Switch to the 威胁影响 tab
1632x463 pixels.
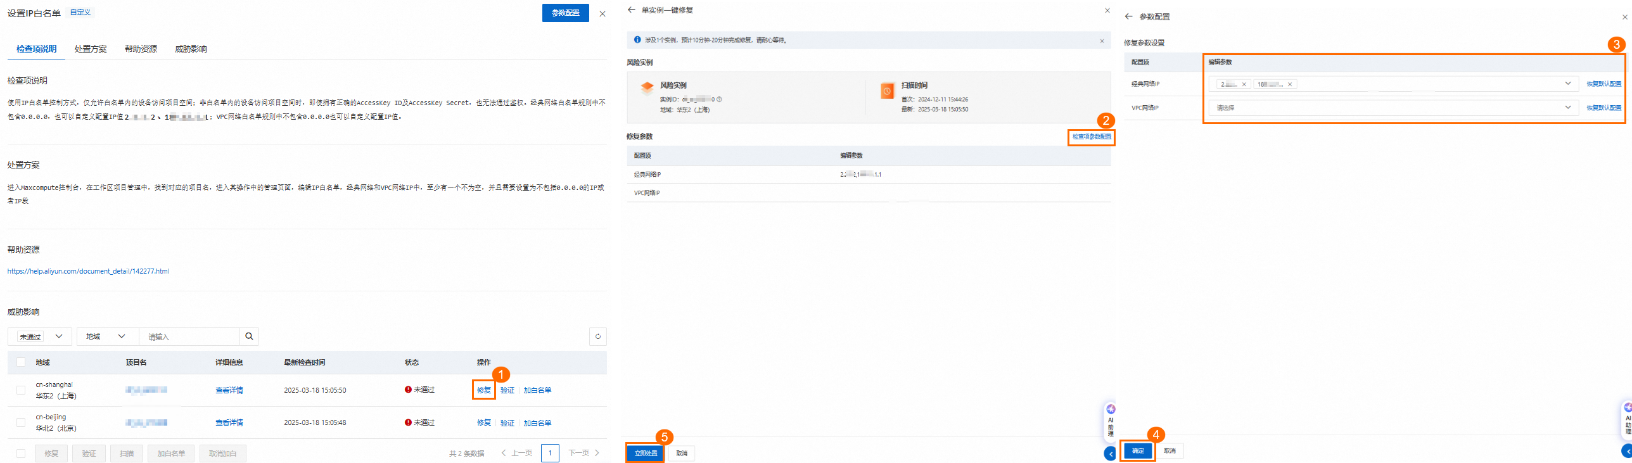191,49
